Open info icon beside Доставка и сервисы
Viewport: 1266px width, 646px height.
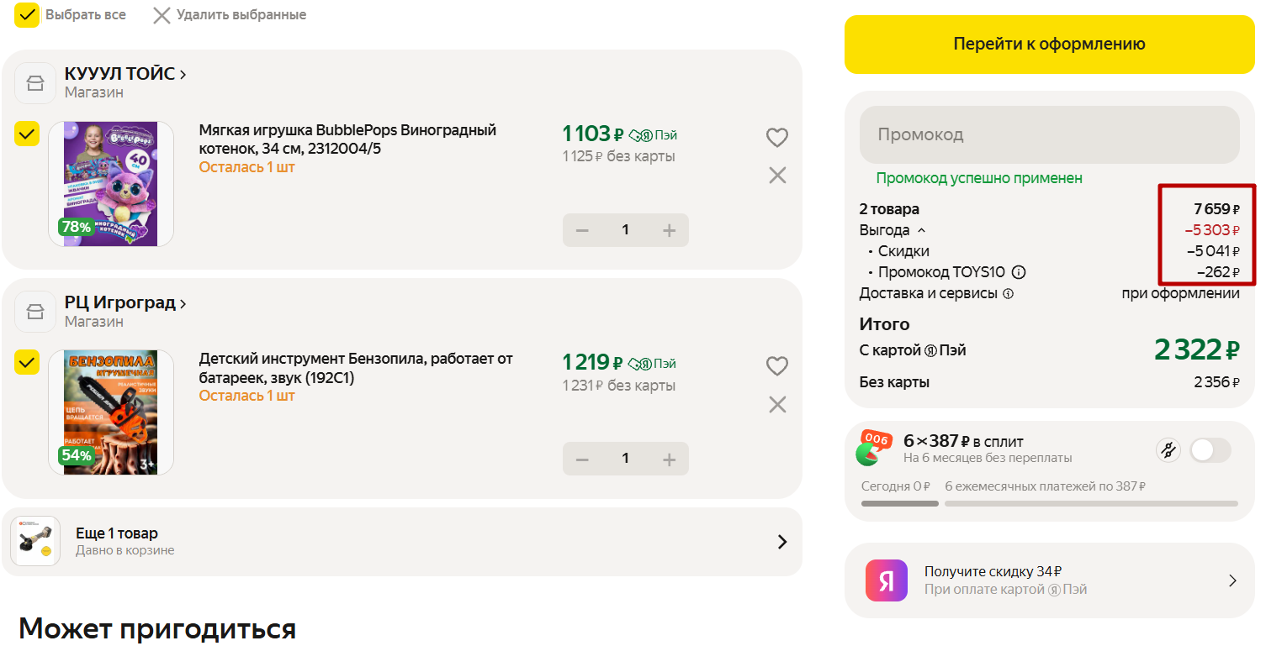[x=1009, y=294]
